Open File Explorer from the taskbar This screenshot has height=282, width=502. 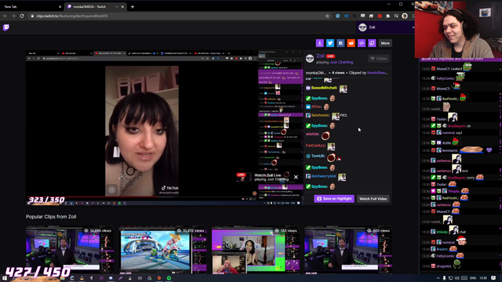point(62,278)
